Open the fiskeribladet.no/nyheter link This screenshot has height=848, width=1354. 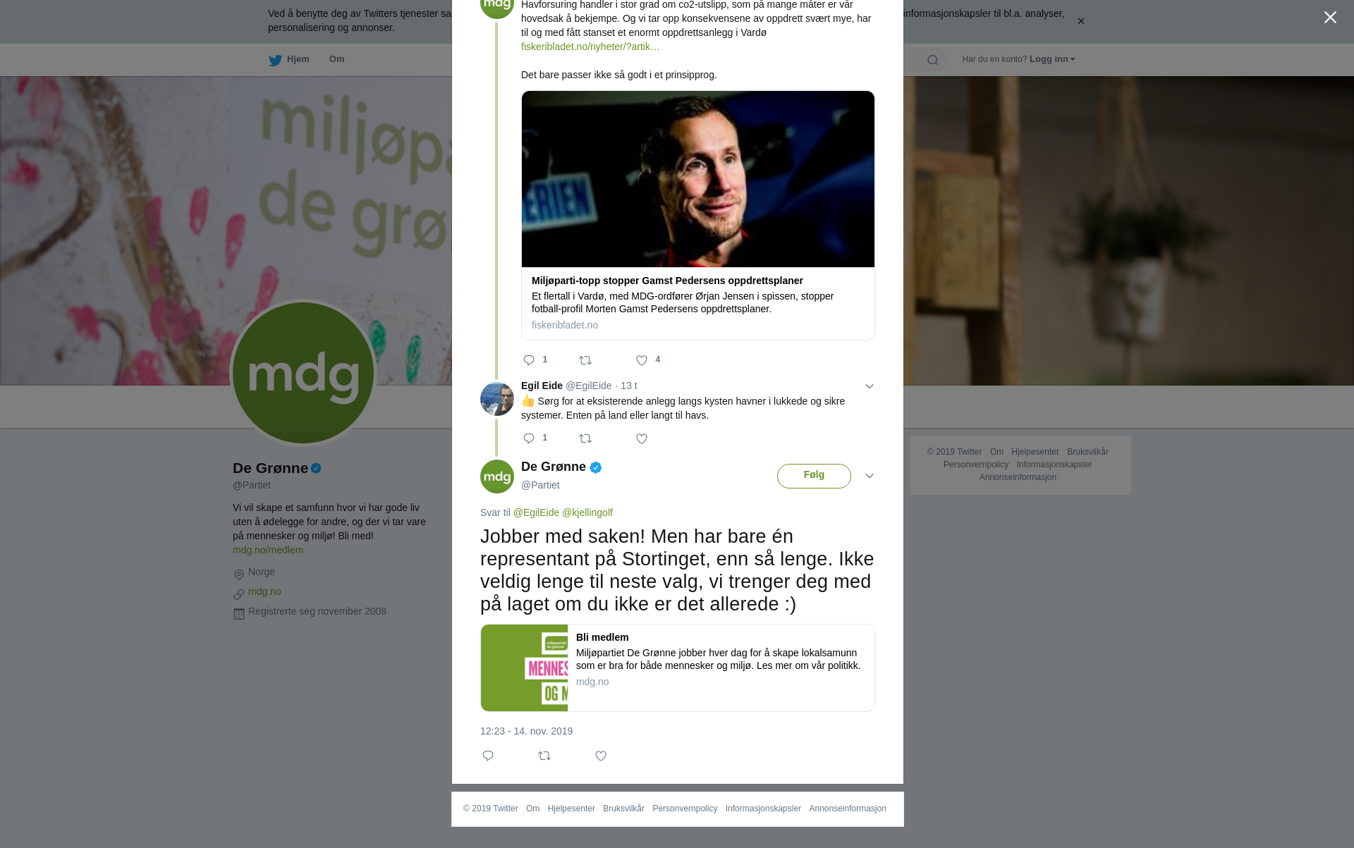click(590, 47)
